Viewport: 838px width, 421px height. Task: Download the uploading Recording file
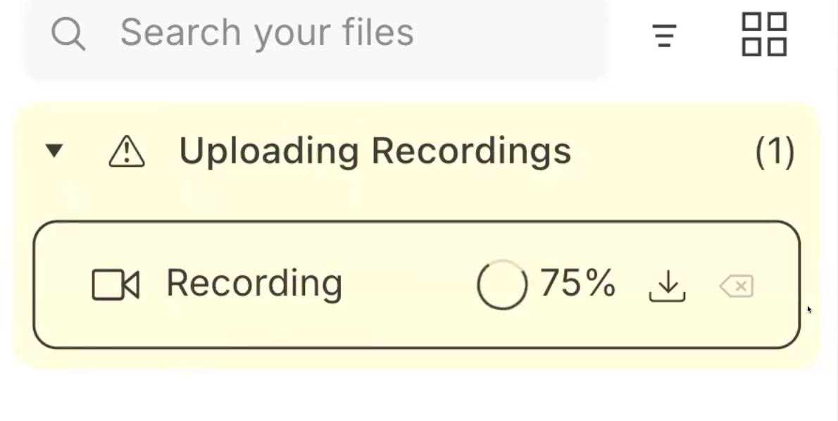click(667, 285)
